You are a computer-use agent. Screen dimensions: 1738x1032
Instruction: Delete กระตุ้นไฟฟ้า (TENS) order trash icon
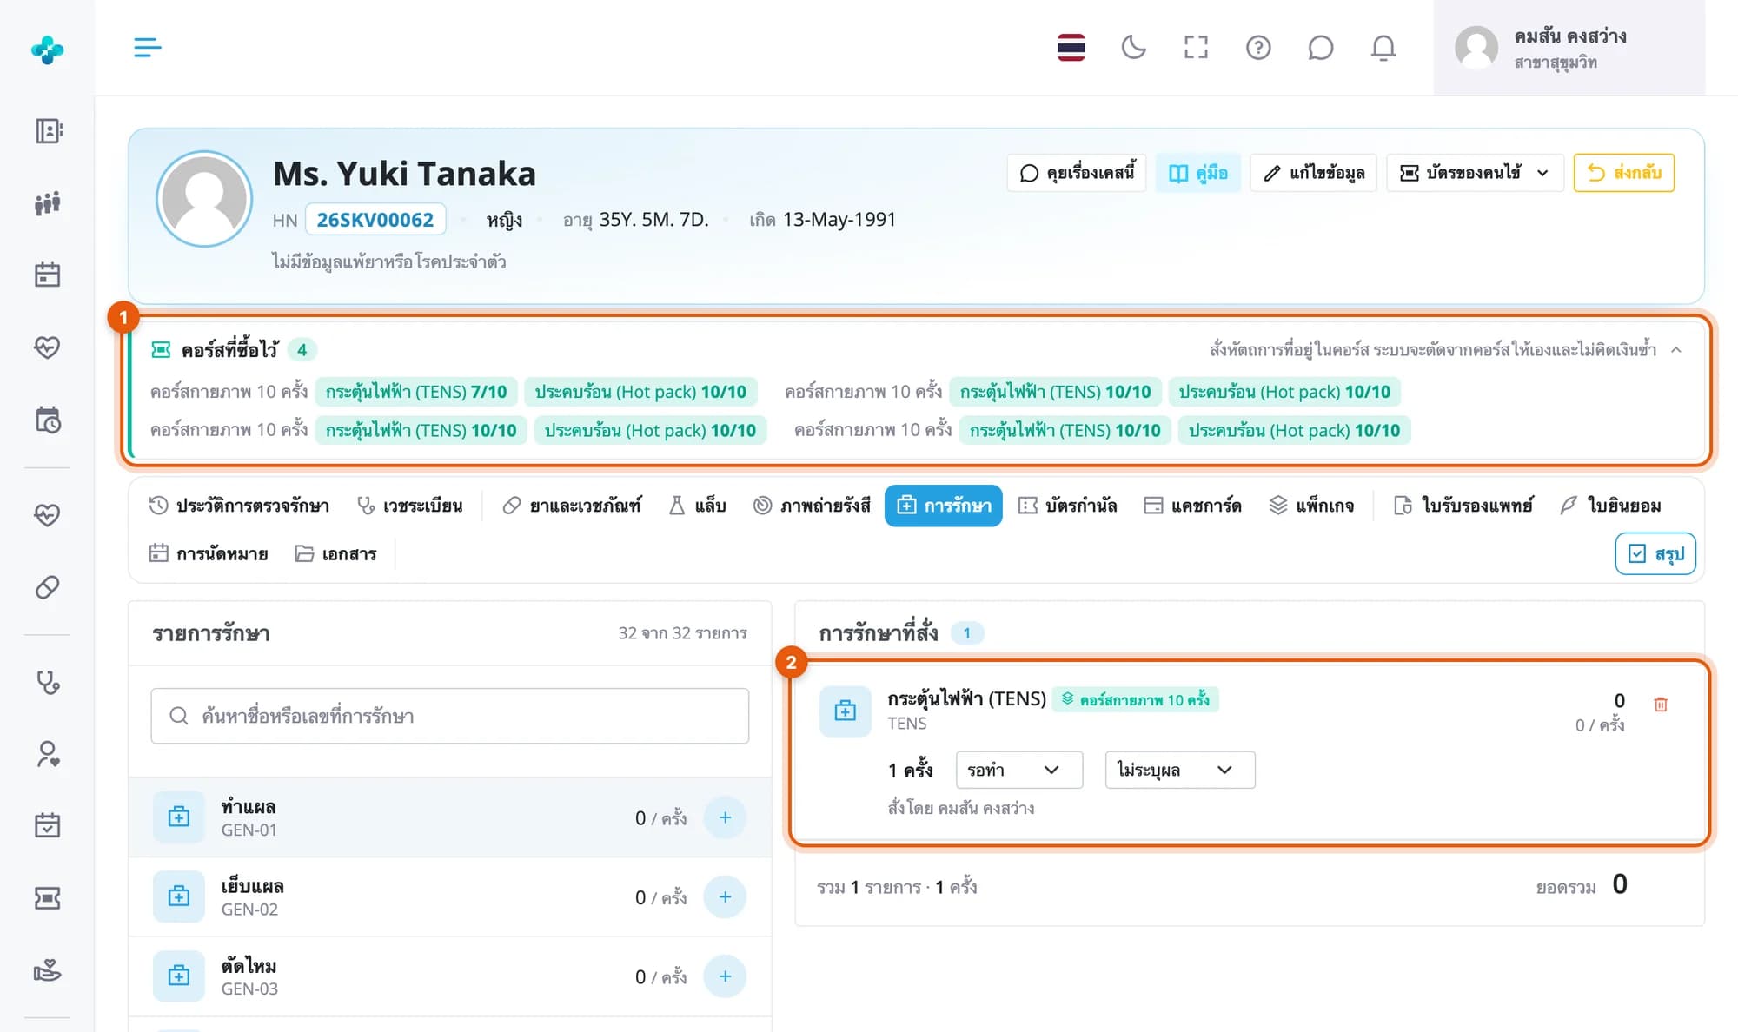click(x=1661, y=705)
